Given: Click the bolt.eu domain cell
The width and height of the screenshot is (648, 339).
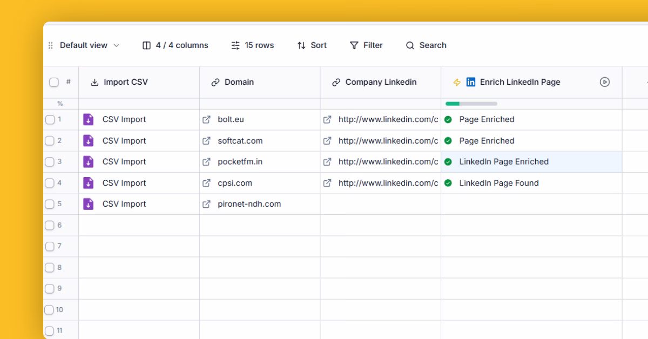Looking at the screenshot, I should 260,119.
